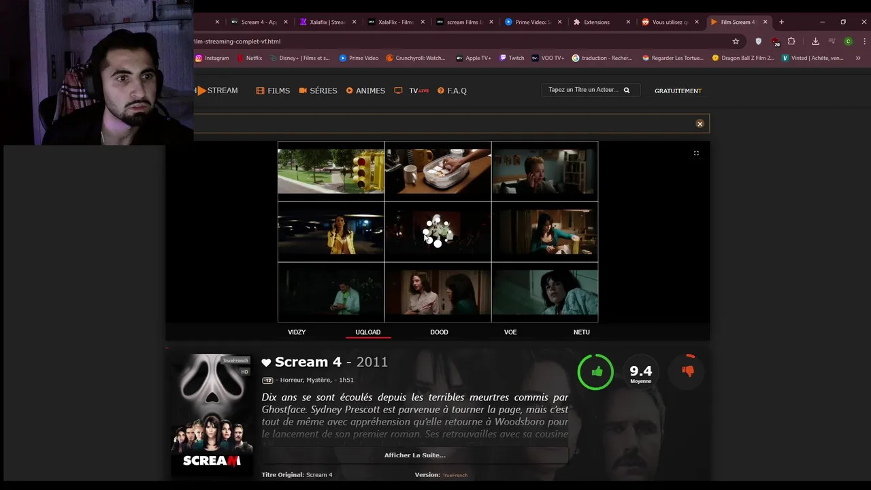Click the TrueFrench version link

455,475
